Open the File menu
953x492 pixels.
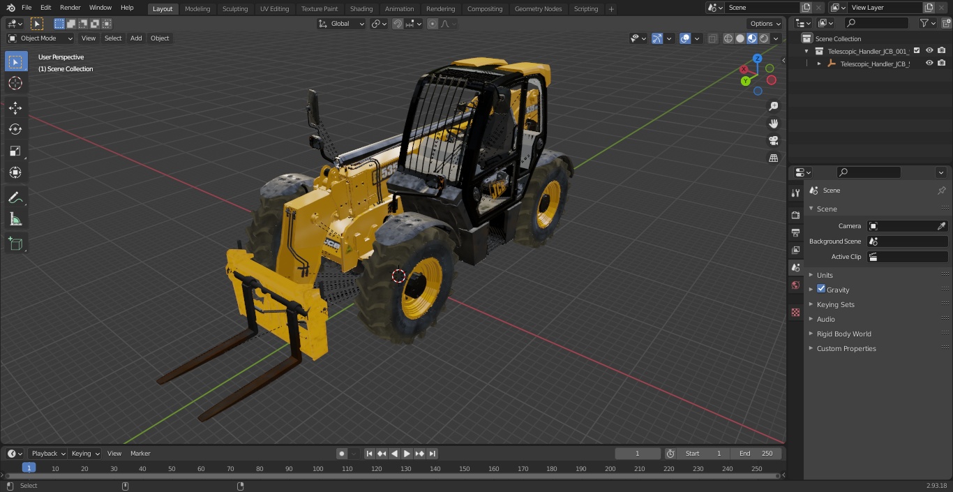[x=27, y=8]
